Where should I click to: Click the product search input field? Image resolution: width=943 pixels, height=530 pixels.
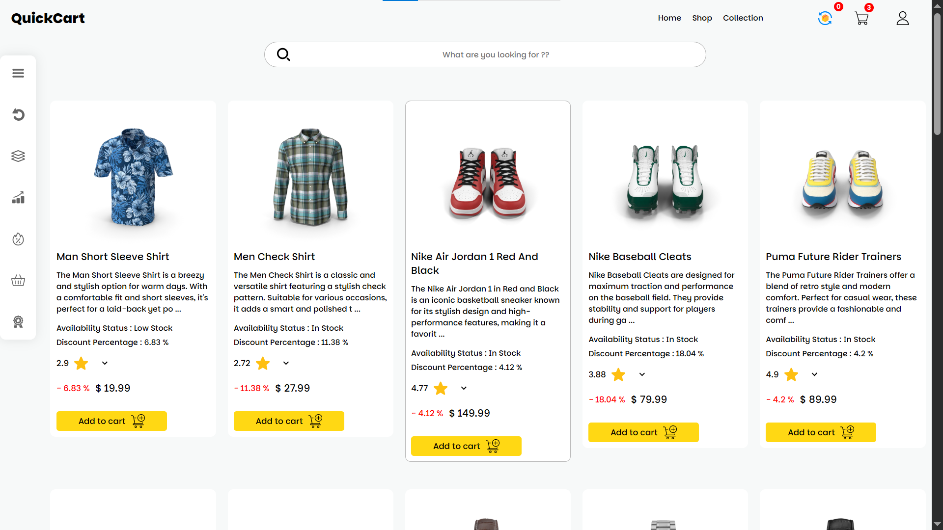tap(496, 54)
